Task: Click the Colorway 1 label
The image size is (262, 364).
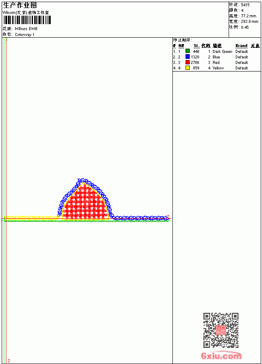Action: [x=25, y=35]
